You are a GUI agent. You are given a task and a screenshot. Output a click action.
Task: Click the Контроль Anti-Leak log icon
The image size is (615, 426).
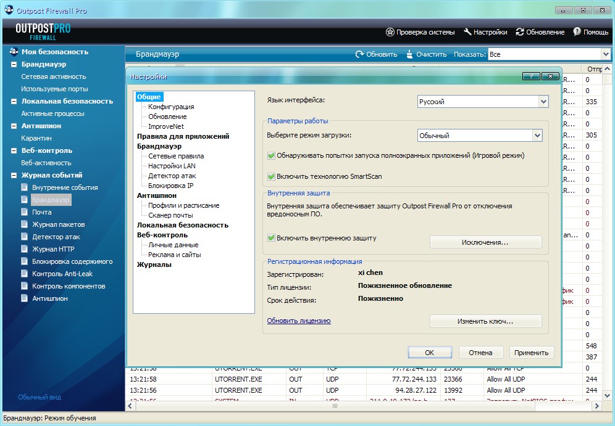click(25, 273)
